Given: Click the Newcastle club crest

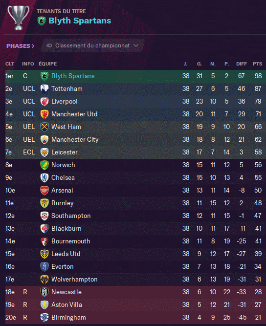Looking at the screenshot, I should (x=44, y=292).
